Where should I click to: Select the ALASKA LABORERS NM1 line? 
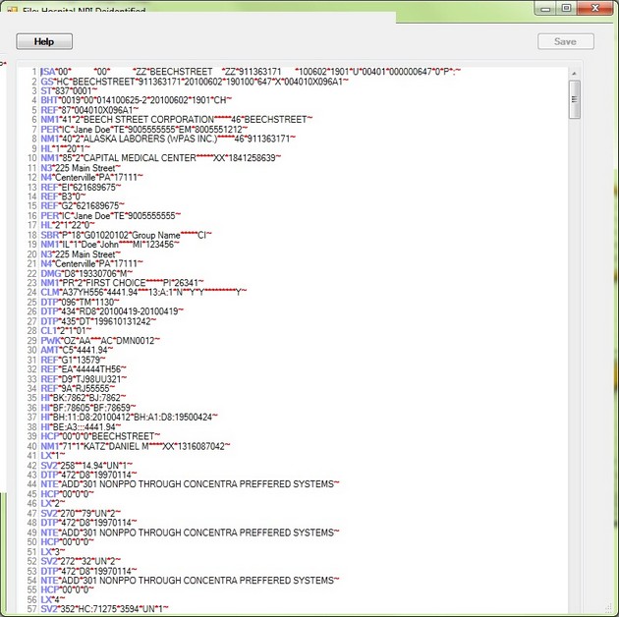(x=167, y=139)
